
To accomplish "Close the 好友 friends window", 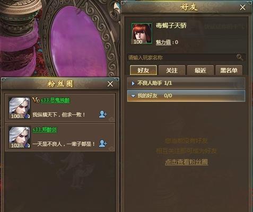I will 242,7.
